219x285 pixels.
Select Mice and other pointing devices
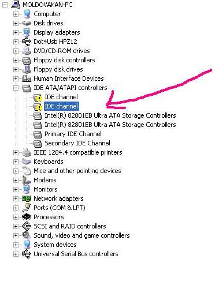click(x=77, y=171)
